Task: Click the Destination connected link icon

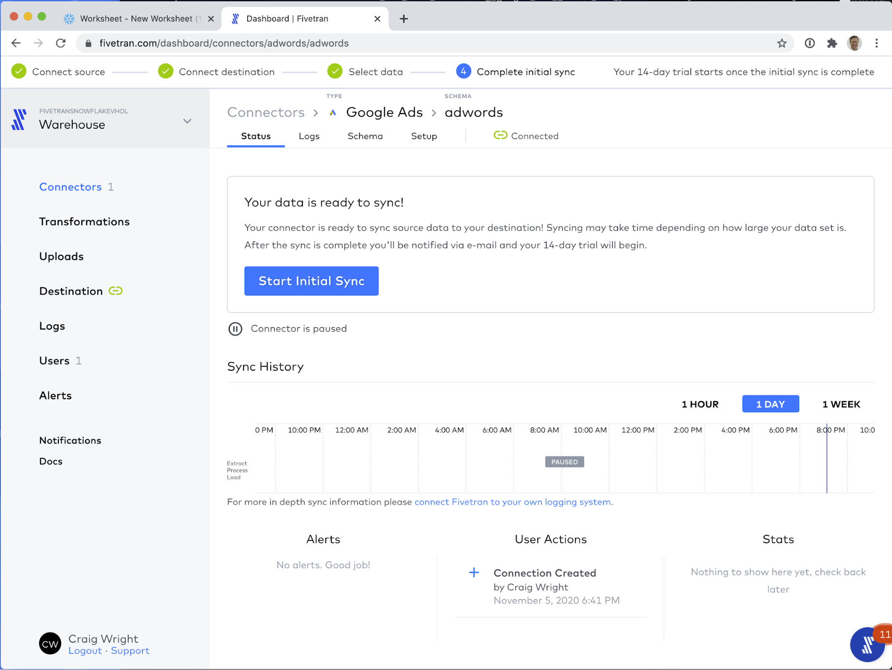Action: pos(116,291)
